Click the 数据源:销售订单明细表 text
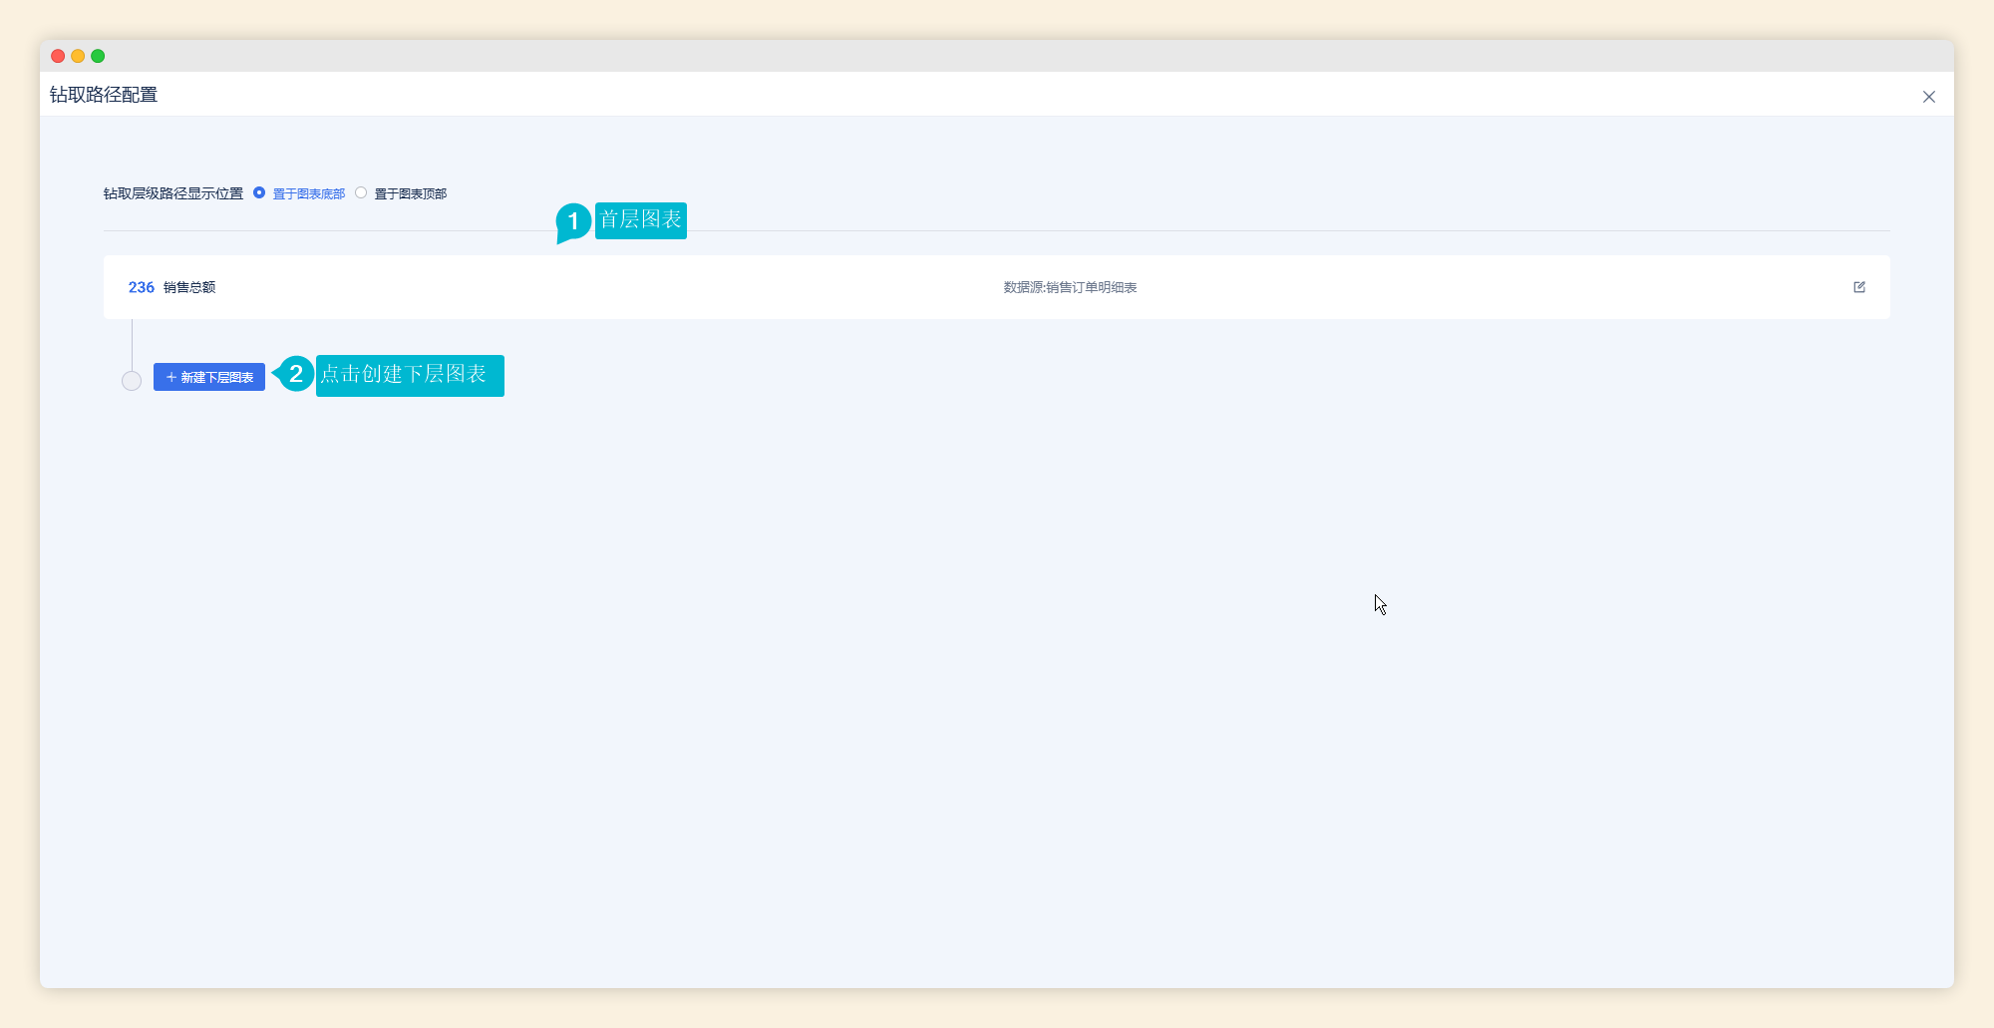 [1070, 287]
